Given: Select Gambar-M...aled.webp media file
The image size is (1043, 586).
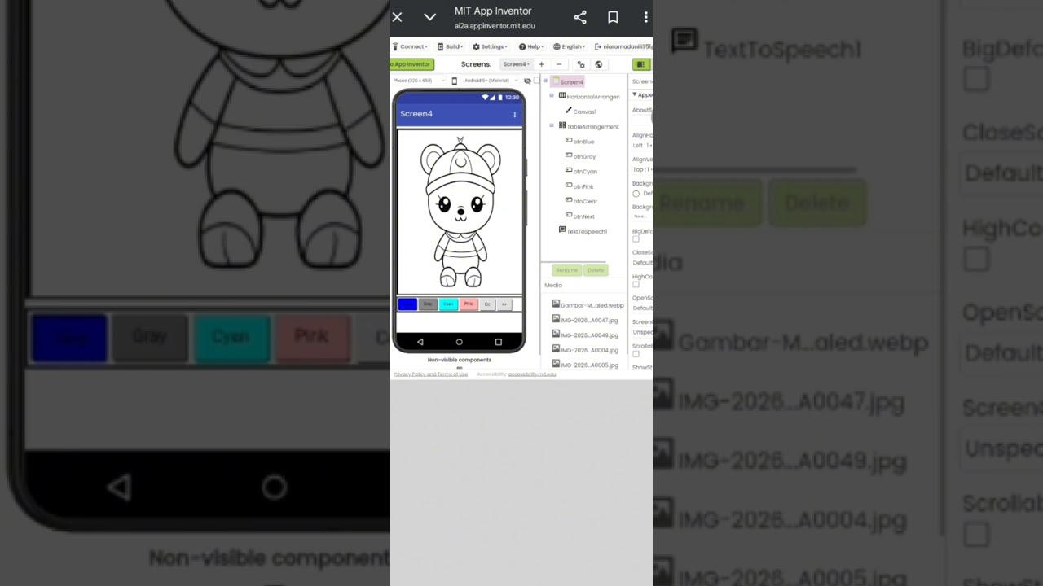Looking at the screenshot, I should 588,305.
